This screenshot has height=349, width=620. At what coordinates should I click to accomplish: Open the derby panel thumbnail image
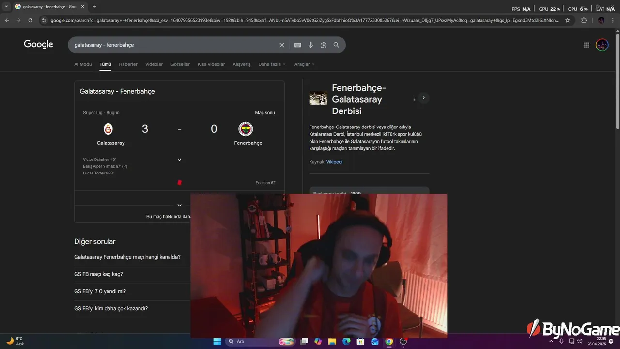tap(318, 98)
